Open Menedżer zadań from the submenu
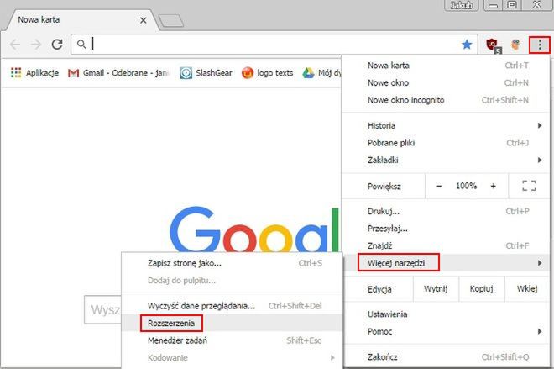This screenshot has width=554, height=369. point(232,340)
